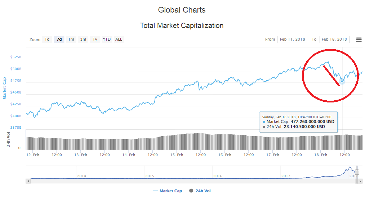Show ALL time range
The width and height of the screenshot is (365, 197).
click(119, 39)
